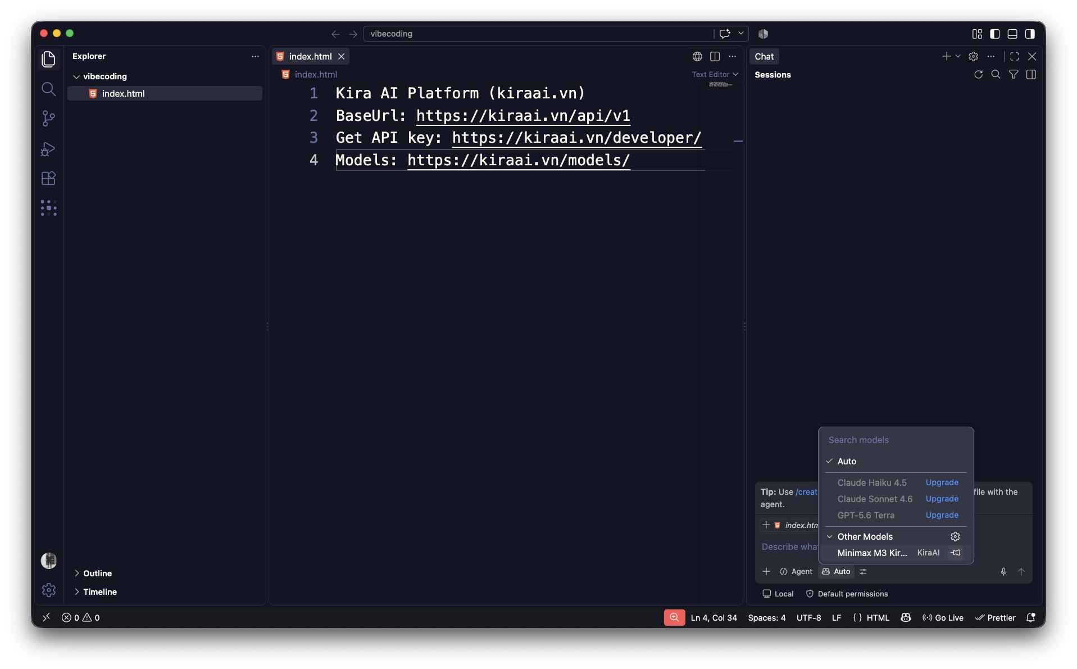1077x669 pixels.
Task: Select the Auto model option
Action: pyautogui.click(x=896, y=462)
